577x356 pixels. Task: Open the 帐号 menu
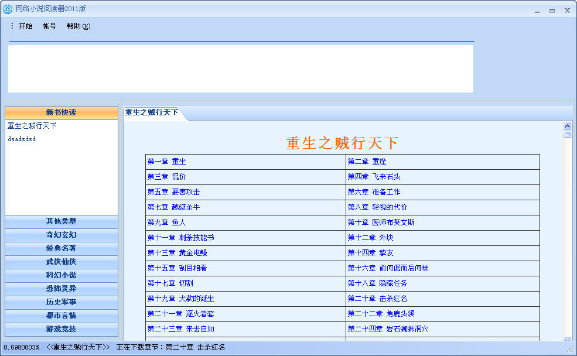[x=49, y=26]
